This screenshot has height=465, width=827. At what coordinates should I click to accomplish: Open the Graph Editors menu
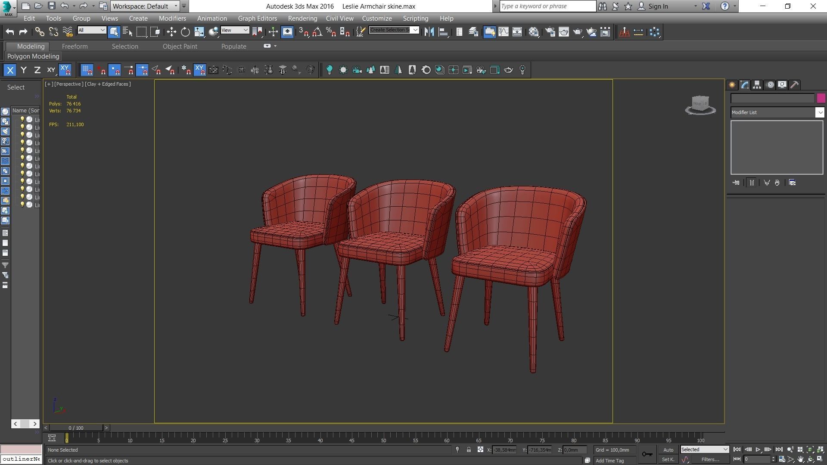[257, 19]
